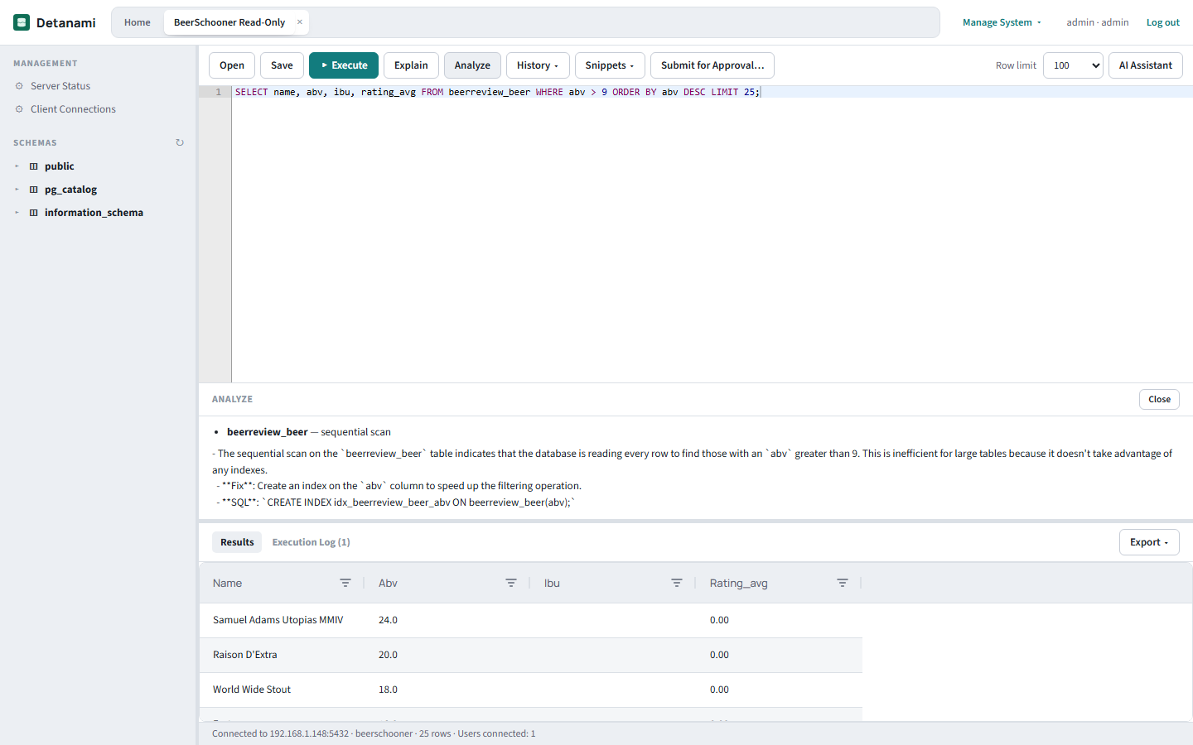Click the Analyze button
Screen dimensions: 1193x745
[472, 65]
